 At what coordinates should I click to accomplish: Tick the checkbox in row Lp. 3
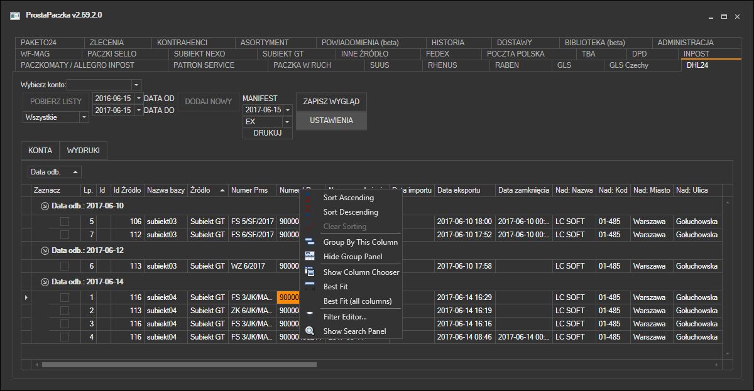(65, 324)
